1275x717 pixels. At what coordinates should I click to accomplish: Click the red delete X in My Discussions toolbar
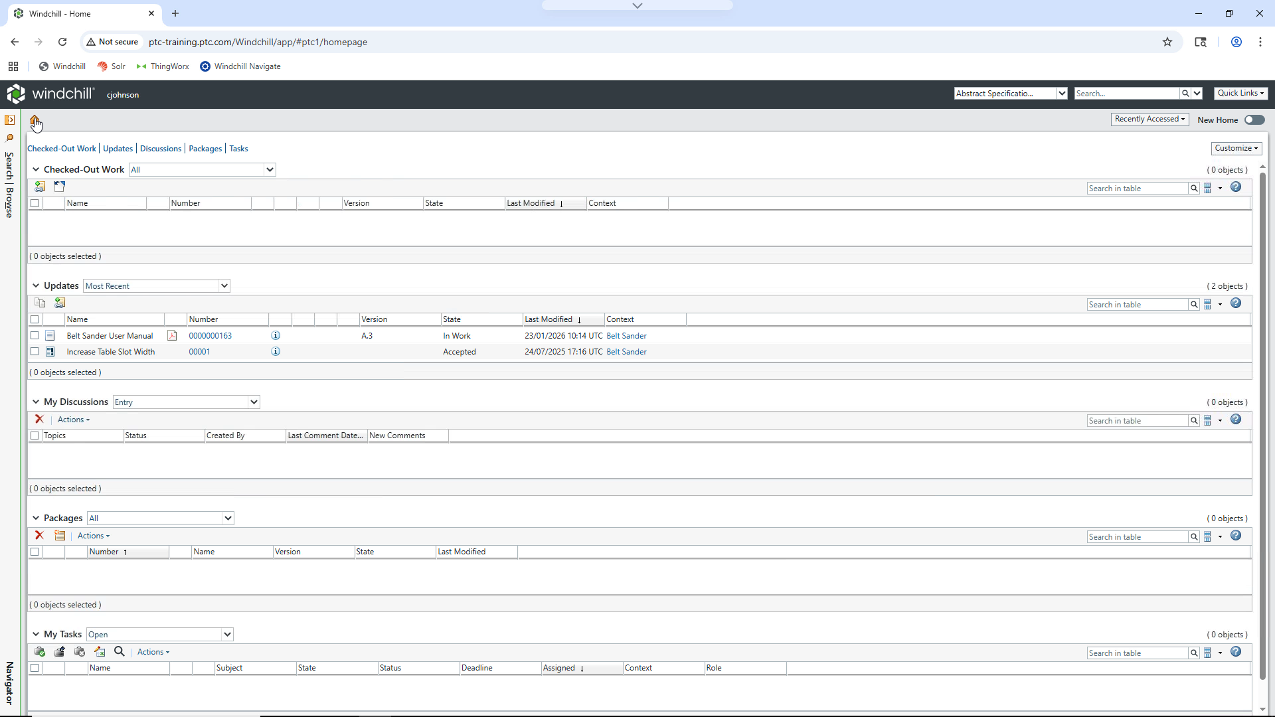coord(39,420)
